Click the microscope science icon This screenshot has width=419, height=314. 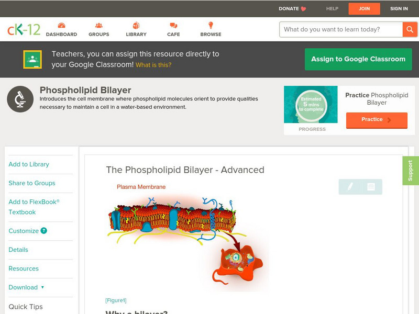pos(20,99)
